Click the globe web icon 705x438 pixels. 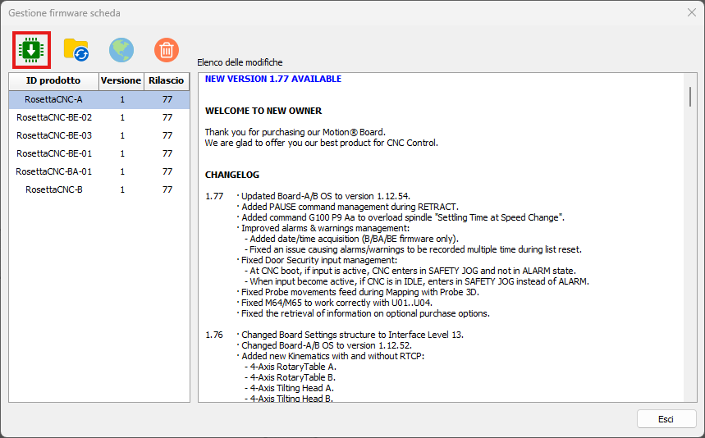pyautogui.click(x=121, y=50)
